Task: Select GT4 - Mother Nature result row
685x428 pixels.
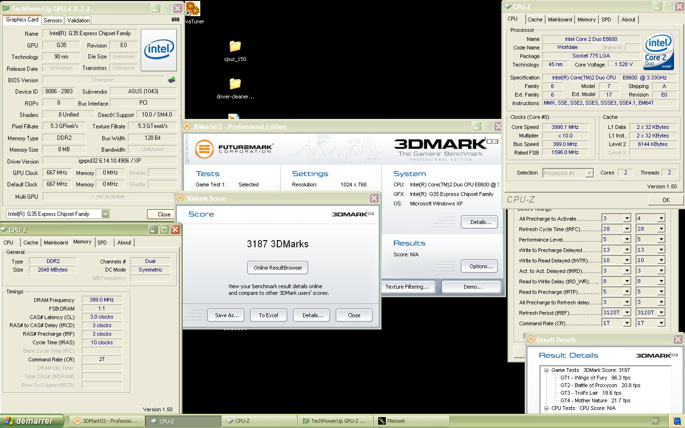Action: click(595, 400)
